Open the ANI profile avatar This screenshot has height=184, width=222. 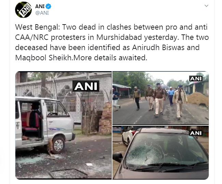[x=23, y=10]
